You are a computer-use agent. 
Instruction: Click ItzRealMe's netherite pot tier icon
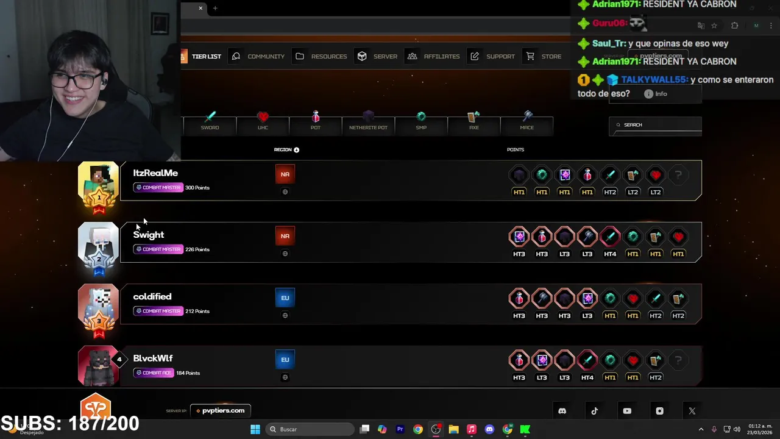click(x=519, y=176)
